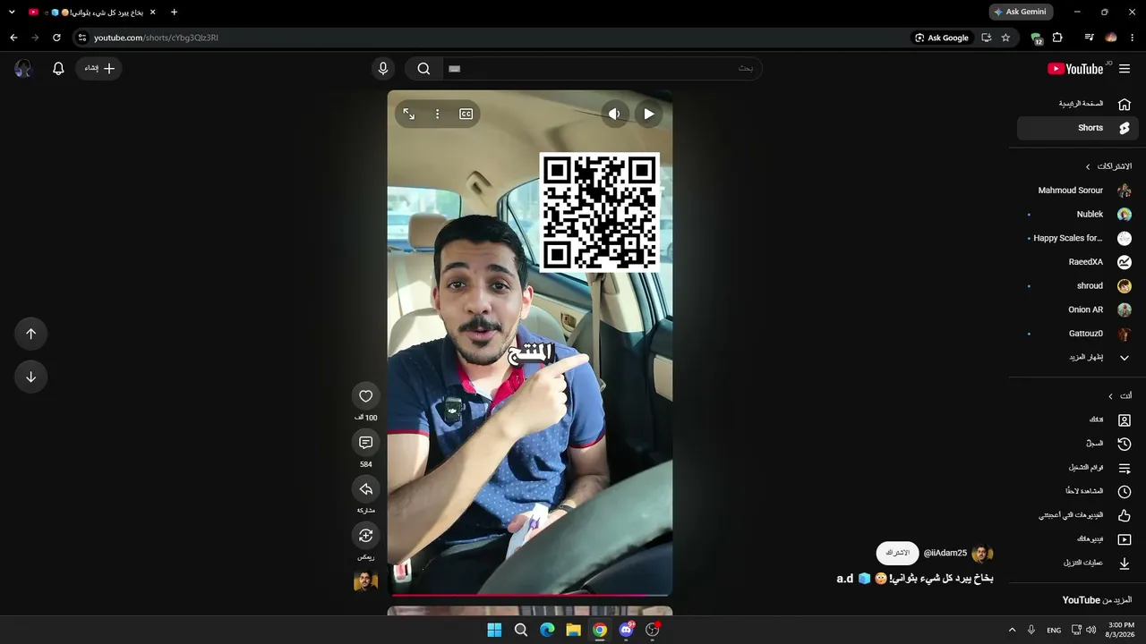The height and width of the screenshot is (644, 1146).
Task: Open the comments showing 584
Action: click(365, 443)
